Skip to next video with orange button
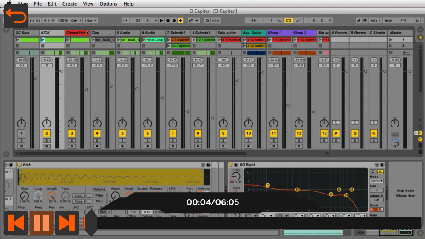 click(x=67, y=223)
